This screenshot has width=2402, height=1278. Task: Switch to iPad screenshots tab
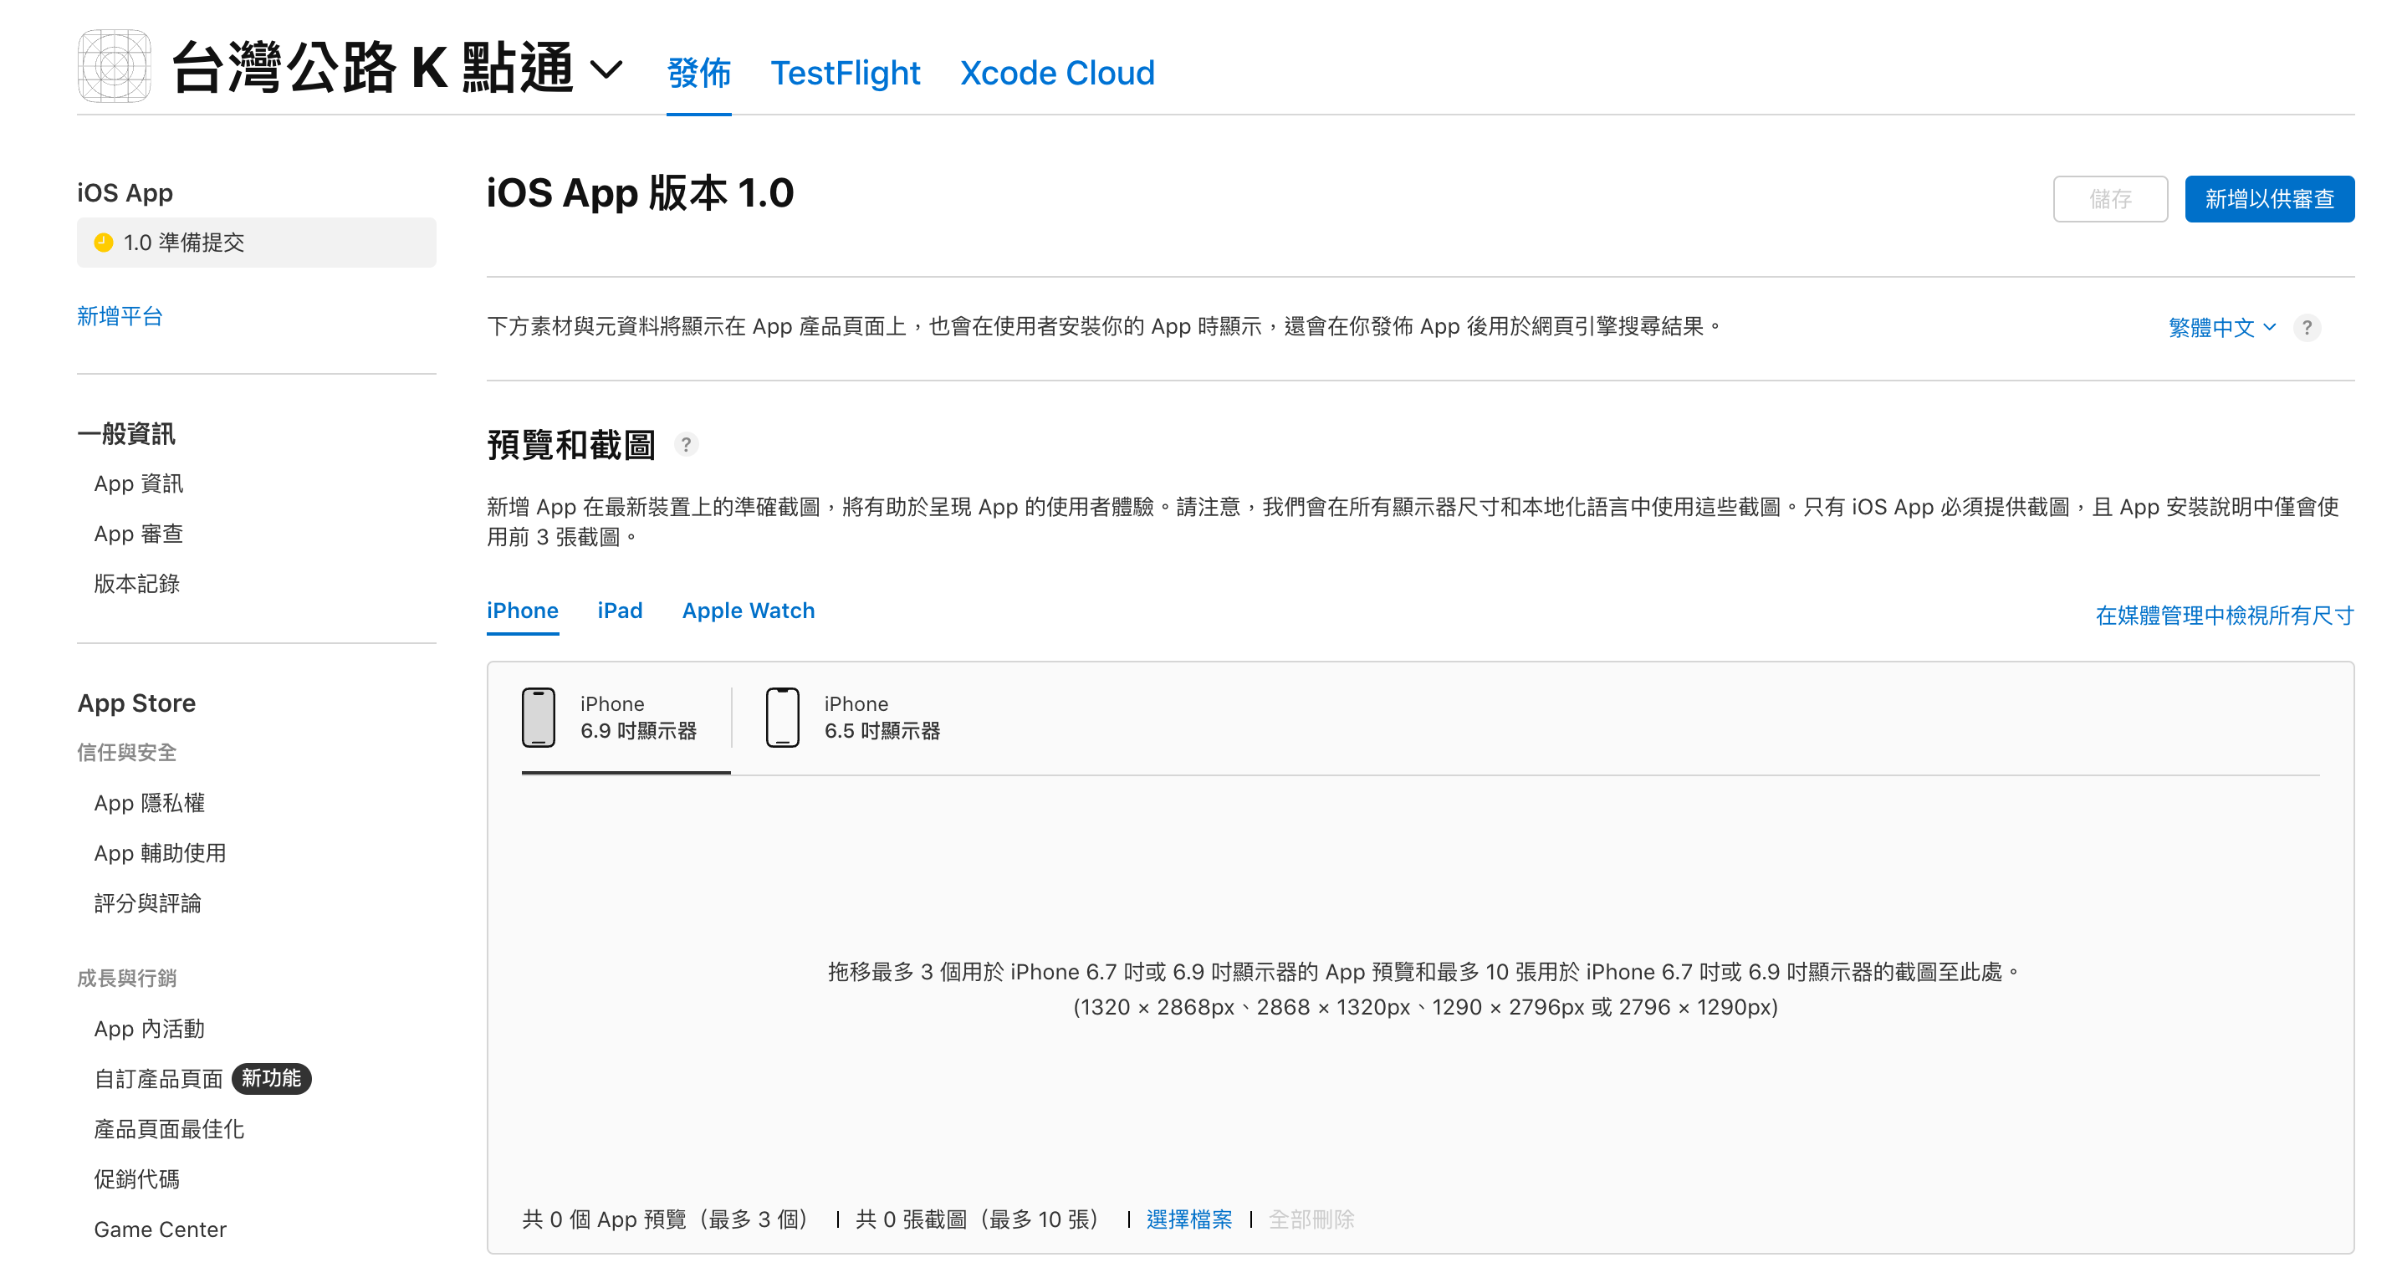coord(619,611)
